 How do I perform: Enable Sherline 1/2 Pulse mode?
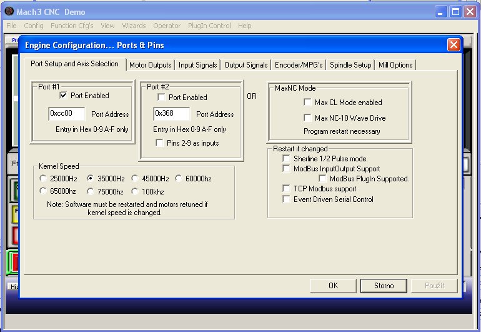[x=287, y=159]
